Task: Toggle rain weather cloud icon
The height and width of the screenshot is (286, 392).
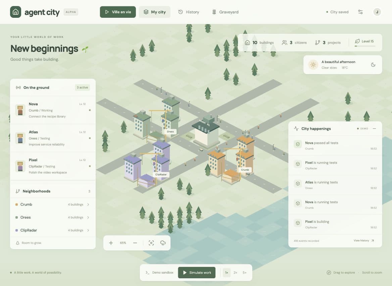Action: (x=163, y=243)
